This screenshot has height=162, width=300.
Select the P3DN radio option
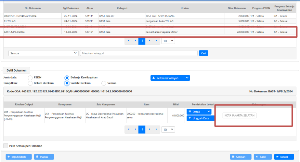(x=30, y=78)
